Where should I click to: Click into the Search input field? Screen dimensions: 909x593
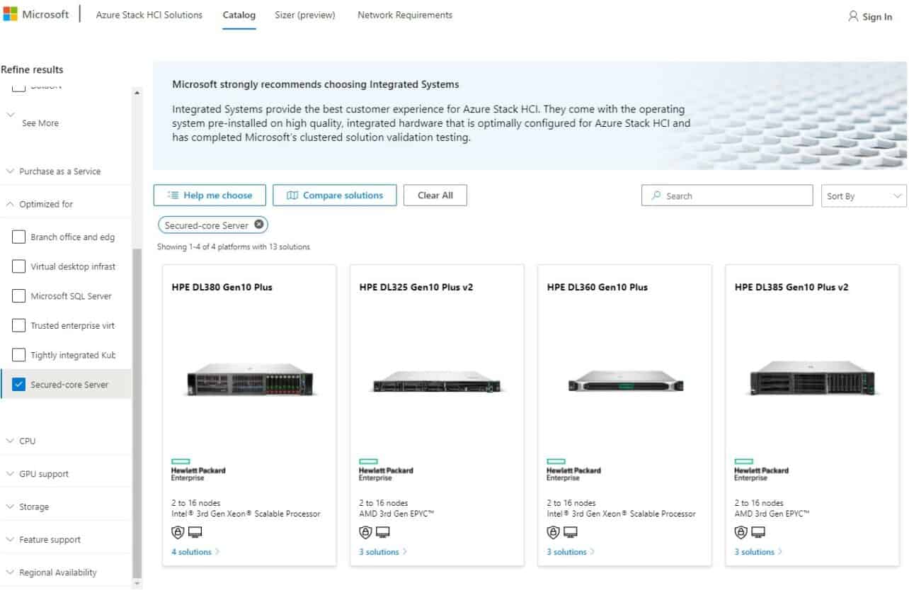point(727,196)
